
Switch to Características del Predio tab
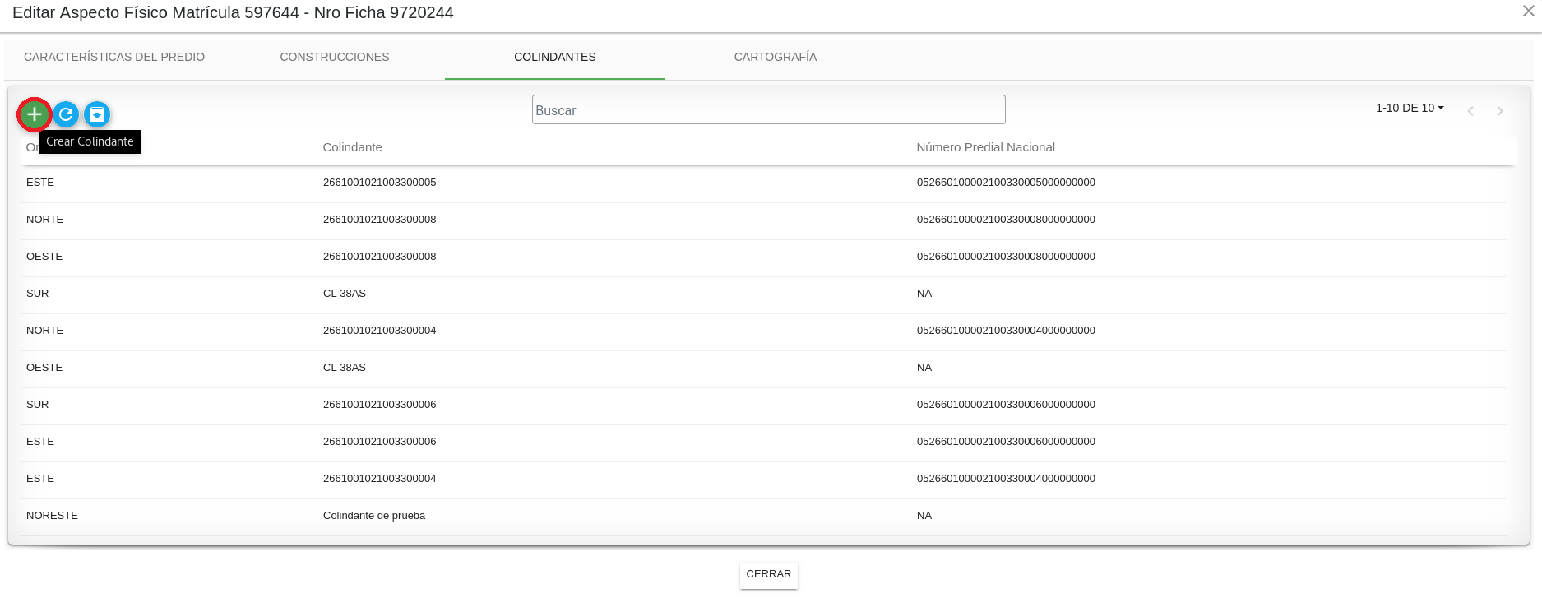(x=114, y=57)
